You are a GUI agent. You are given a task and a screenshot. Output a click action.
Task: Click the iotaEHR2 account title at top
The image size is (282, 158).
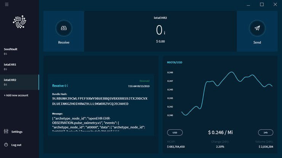click(x=160, y=18)
